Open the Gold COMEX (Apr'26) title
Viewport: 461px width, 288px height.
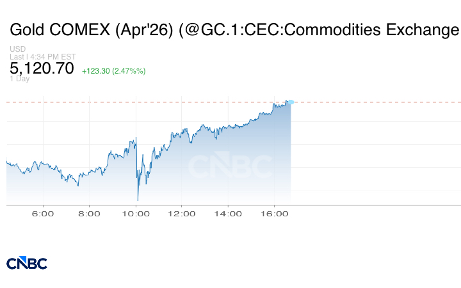tap(91, 29)
